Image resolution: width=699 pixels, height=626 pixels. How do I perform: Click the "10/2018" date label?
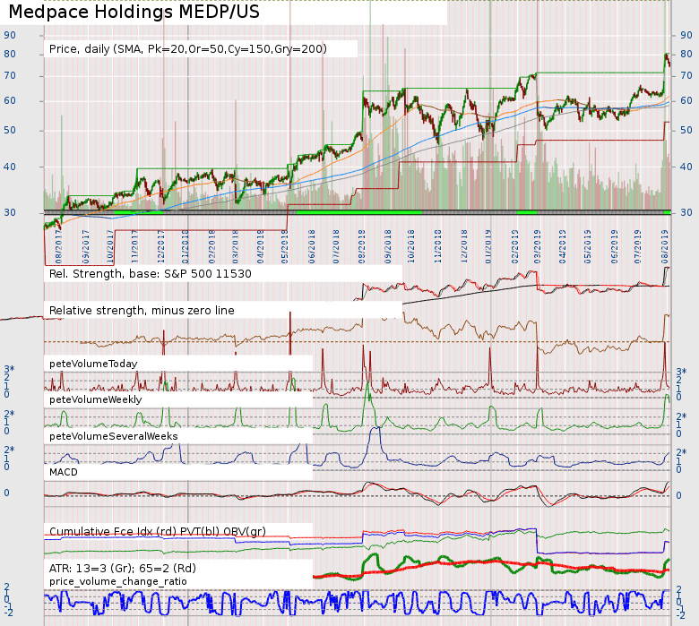[410, 246]
